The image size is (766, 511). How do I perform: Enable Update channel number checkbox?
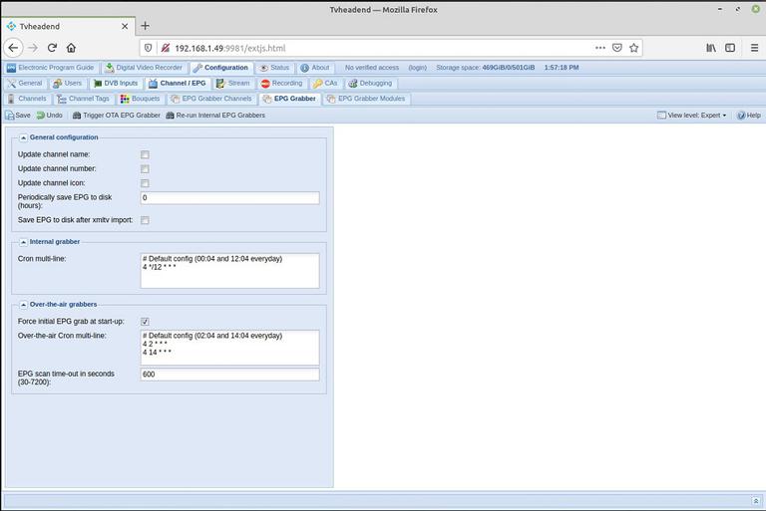coord(145,169)
